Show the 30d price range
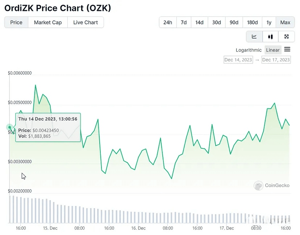This screenshot has height=235, width=300. pos(216,22)
